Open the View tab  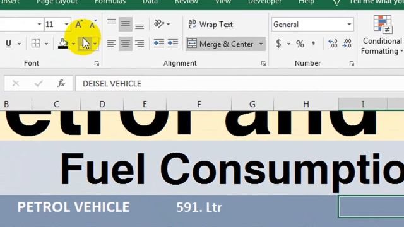point(223,2)
